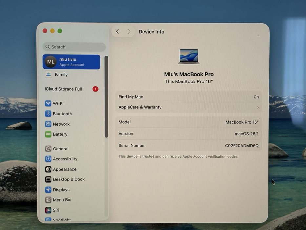Click the ML account avatar
This screenshot has height=230, width=306.
coord(51,62)
